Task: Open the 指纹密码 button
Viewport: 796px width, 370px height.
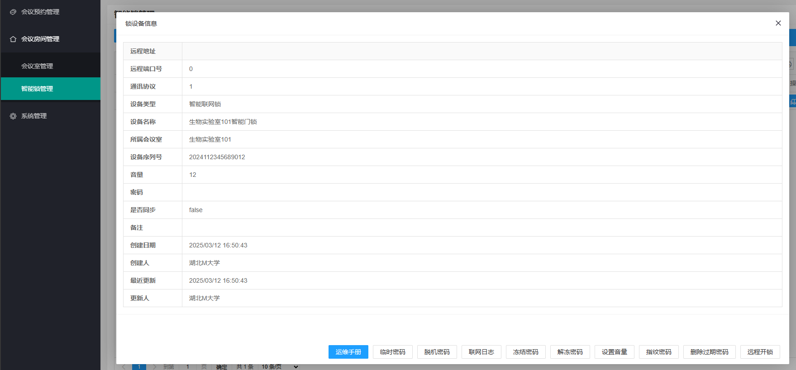Action: point(658,352)
